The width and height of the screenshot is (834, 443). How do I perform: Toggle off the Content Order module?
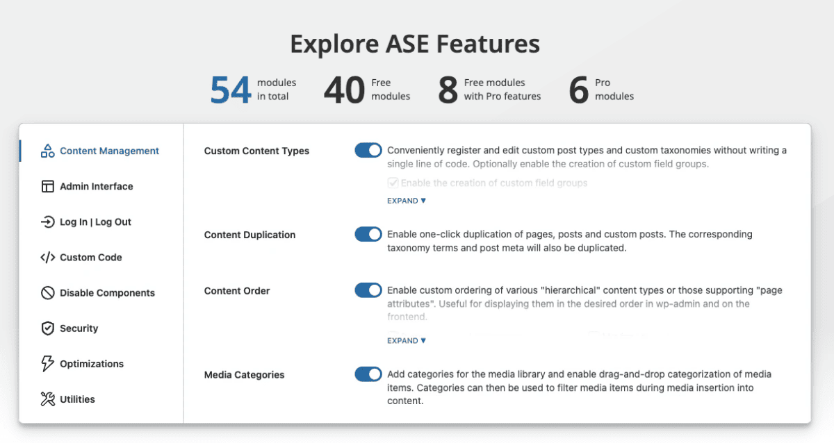pyautogui.click(x=368, y=290)
